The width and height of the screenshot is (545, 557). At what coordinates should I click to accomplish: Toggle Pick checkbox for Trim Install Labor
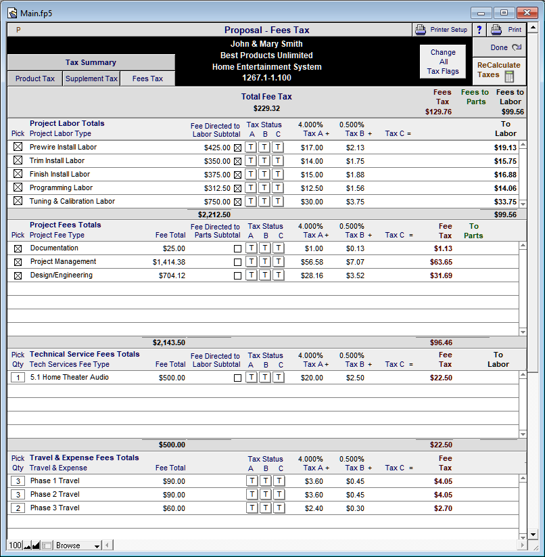coord(18,160)
